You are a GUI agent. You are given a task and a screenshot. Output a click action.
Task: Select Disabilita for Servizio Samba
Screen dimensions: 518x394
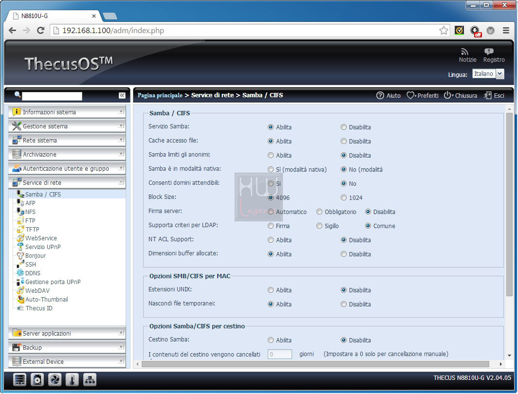click(x=344, y=127)
